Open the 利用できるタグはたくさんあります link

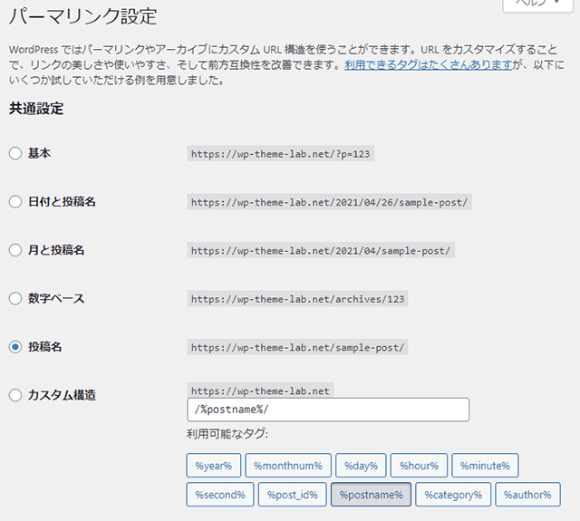pos(429,64)
